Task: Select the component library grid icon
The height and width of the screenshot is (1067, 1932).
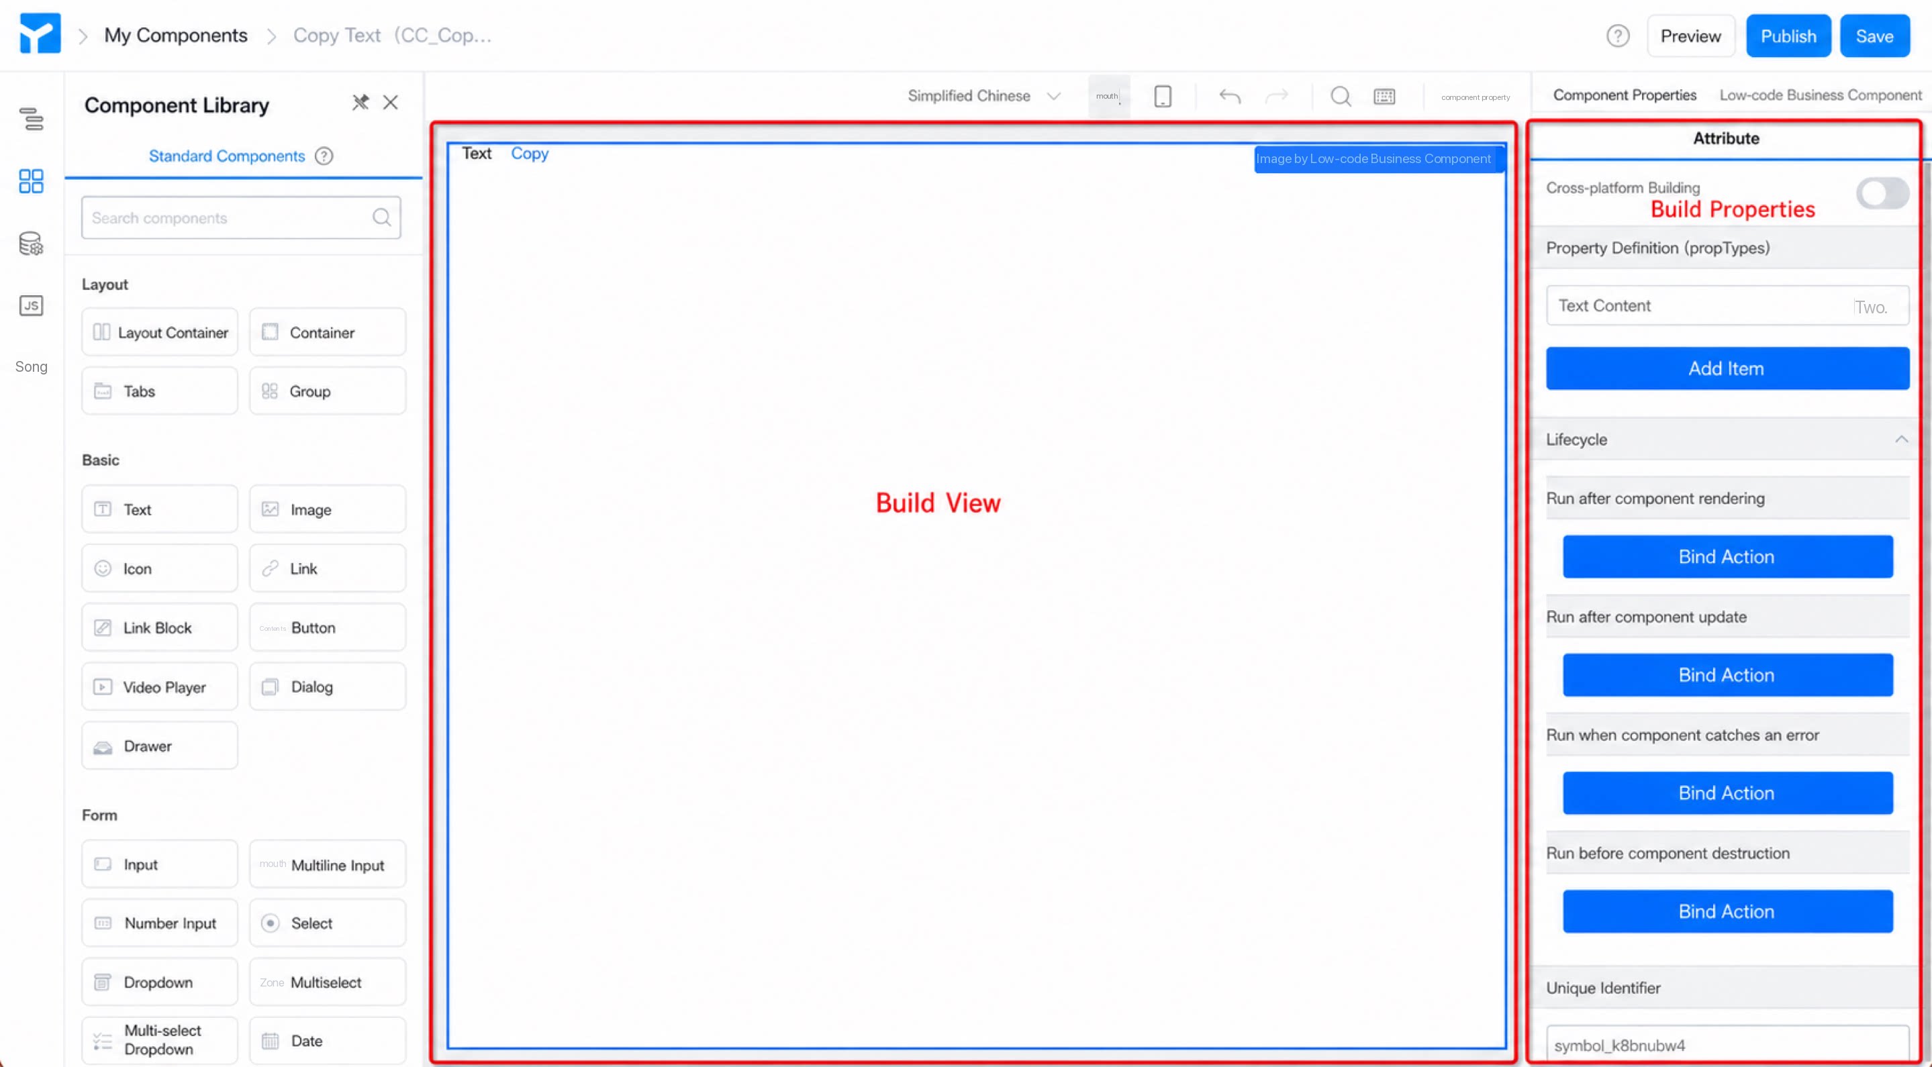Action: tap(31, 181)
